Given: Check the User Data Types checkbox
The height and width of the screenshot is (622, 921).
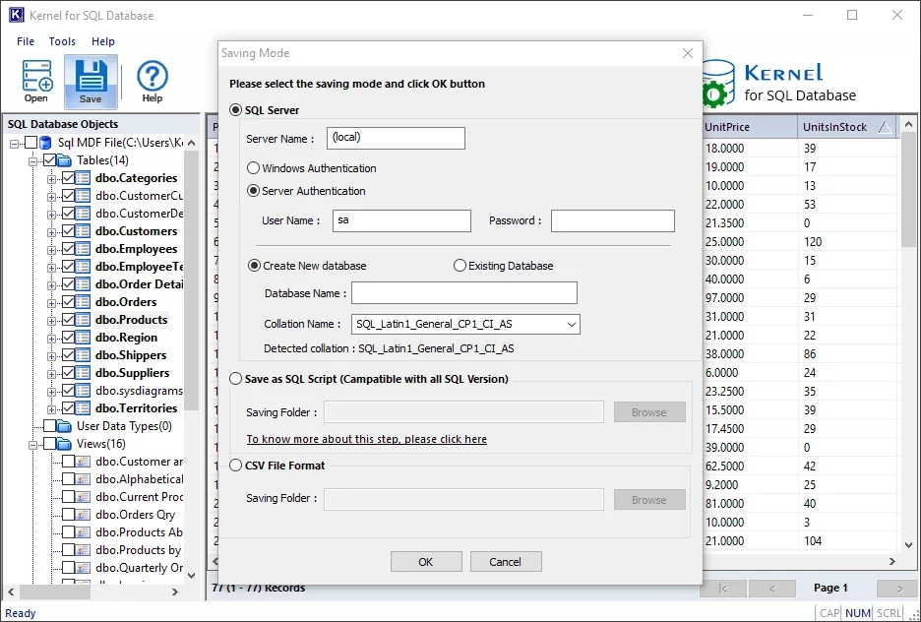Looking at the screenshot, I should coord(50,426).
